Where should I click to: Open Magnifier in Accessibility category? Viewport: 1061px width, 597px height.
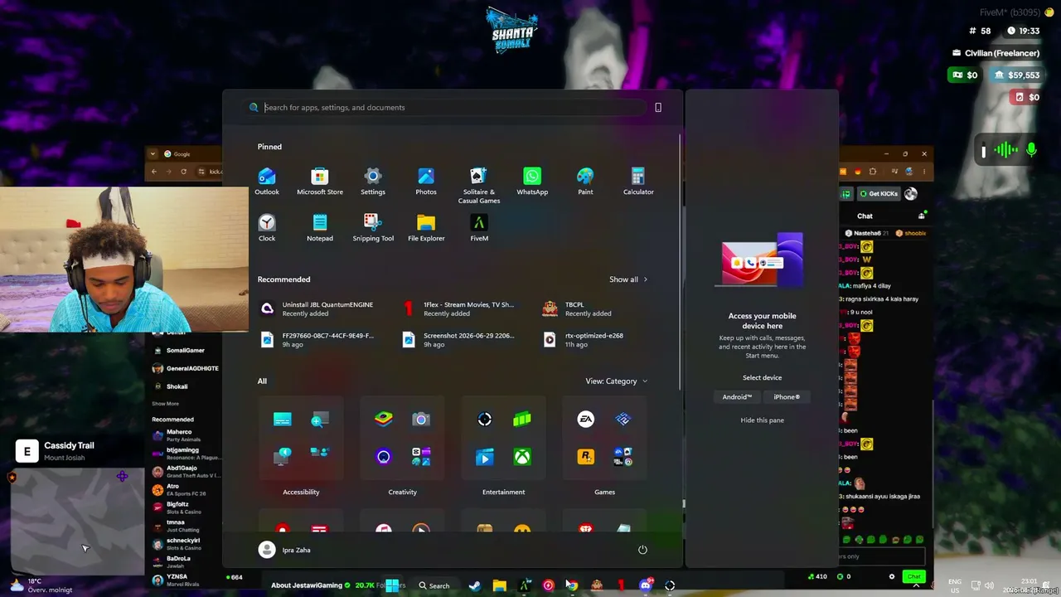point(320,420)
